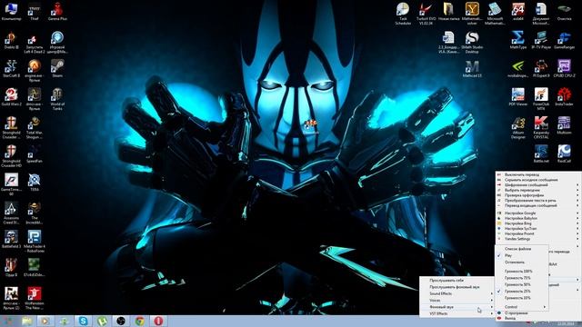Open the Steam desktop shortcut
The width and height of the screenshot is (582, 327).
[57, 69]
